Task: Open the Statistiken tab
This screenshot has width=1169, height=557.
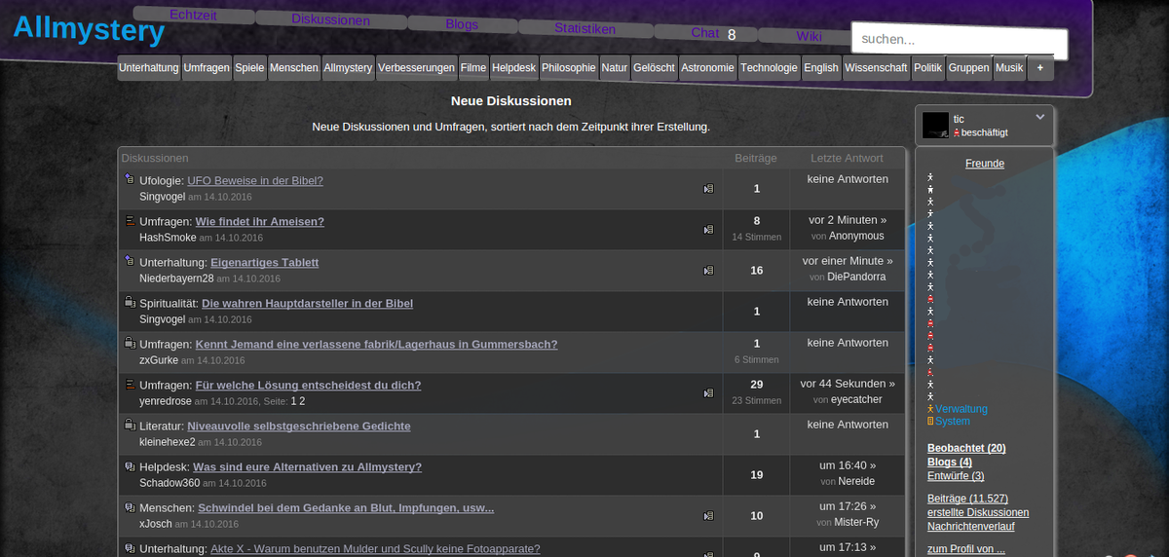Action: coord(584,28)
